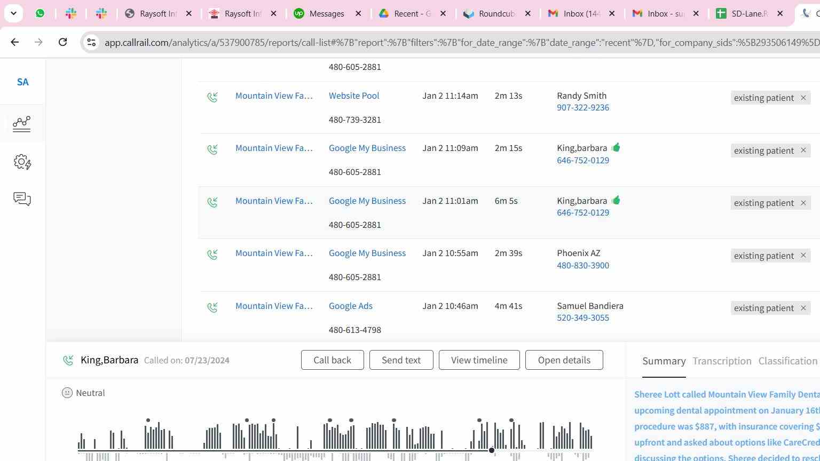Click the Jan 2 11:01am call time
The height and width of the screenshot is (461, 820).
pyautogui.click(x=450, y=201)
